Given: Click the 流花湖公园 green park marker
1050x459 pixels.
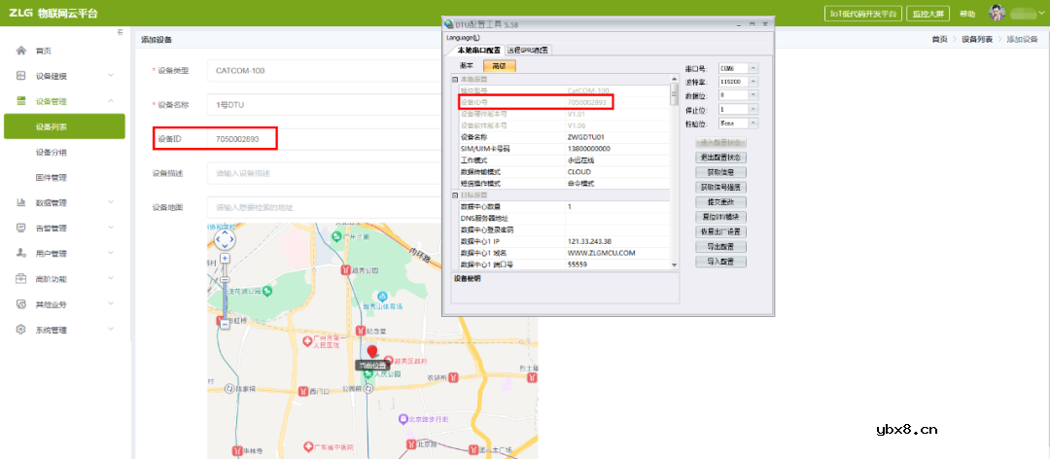Looking at the screenshot, I should (267, 291).
